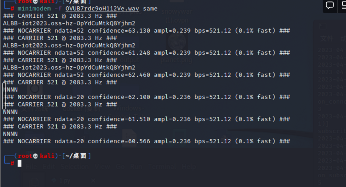
Task: Click the underlined OVUB7rdc9oH112Ve.wav filename
Action: [x=102, y=9]
